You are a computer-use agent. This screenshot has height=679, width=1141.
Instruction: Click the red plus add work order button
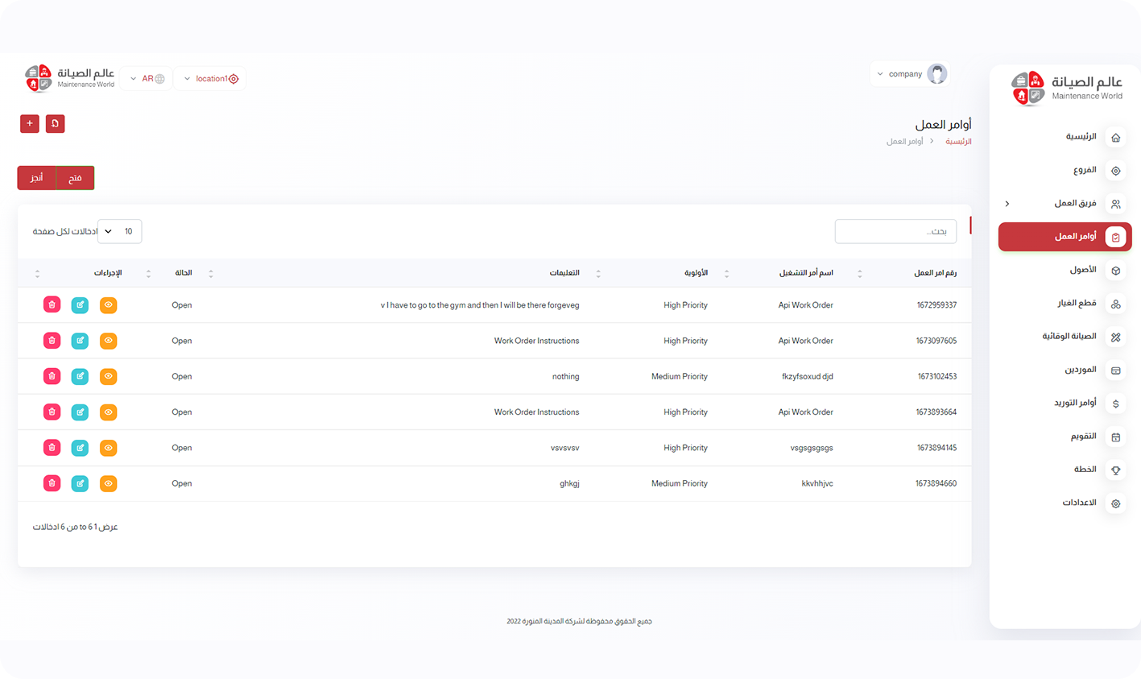(30, 123)
